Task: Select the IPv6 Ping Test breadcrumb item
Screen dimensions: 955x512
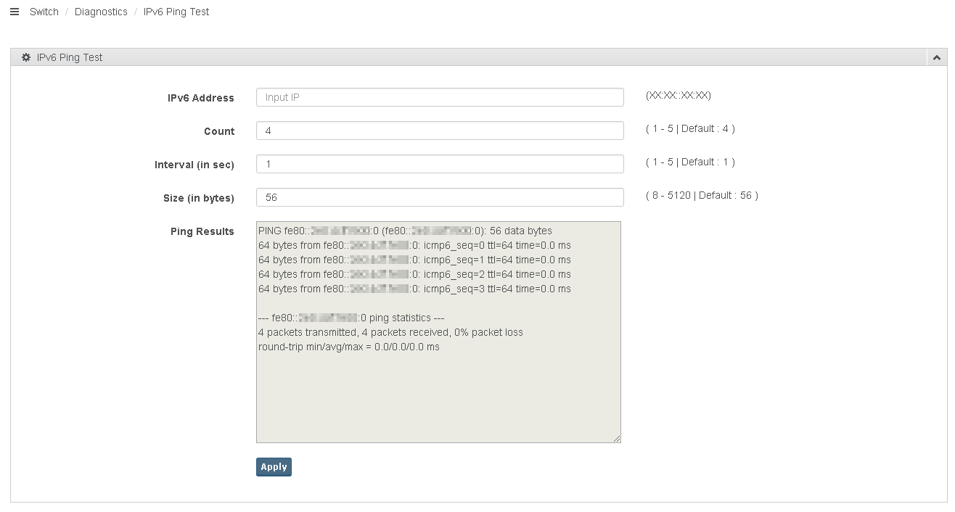Action: (x=176, y=12)
